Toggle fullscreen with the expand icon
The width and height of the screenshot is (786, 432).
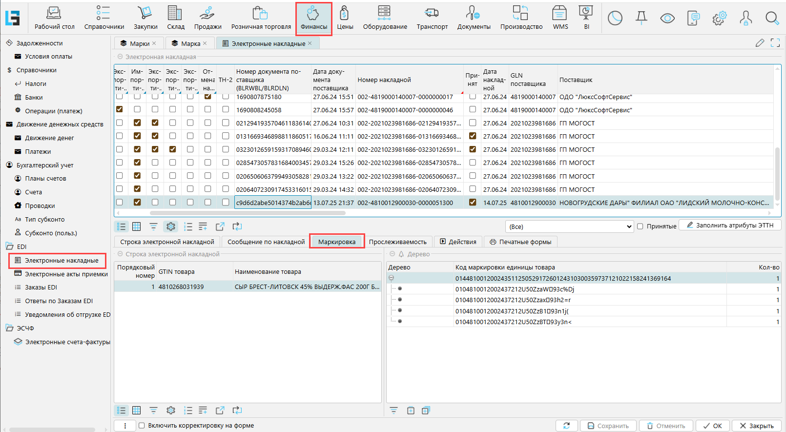pos(775,43)
